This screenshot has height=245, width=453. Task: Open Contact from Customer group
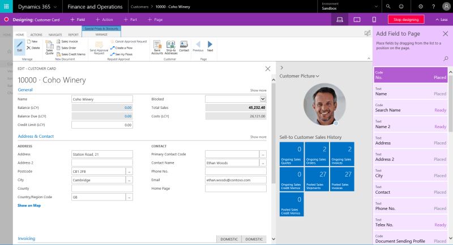click(x=184, y=46)
